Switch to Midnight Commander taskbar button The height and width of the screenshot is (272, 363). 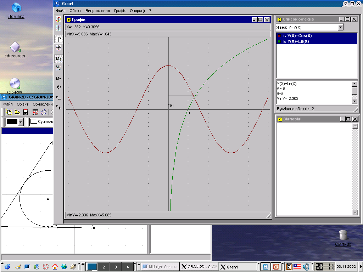pos(160,267)
